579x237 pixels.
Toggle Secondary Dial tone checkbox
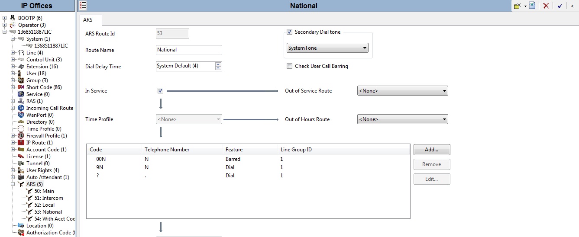tap(289, 32)
